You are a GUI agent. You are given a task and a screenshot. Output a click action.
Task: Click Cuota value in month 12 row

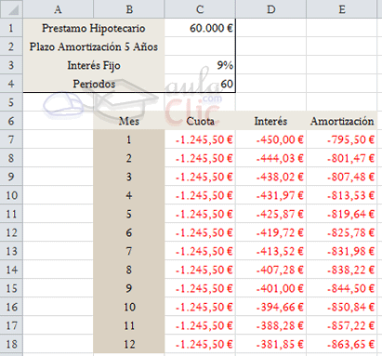tap(200, 344)
